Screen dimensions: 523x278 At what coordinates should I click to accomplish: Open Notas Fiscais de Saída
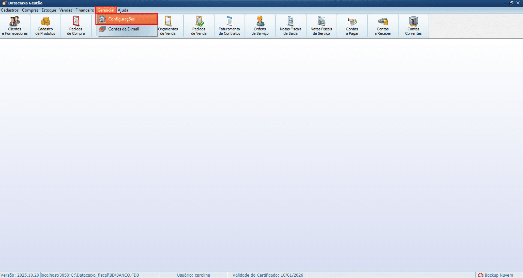coord(291,26)
